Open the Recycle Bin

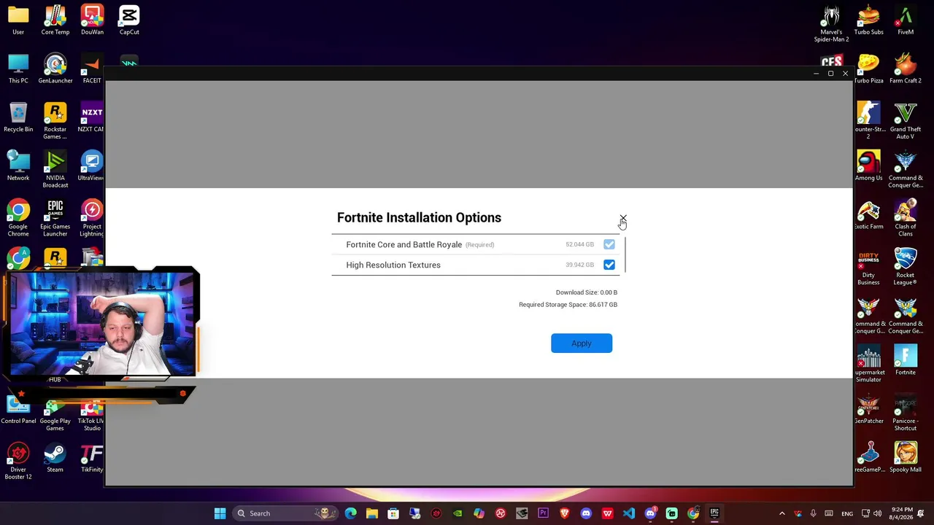(x=18, y=118)
